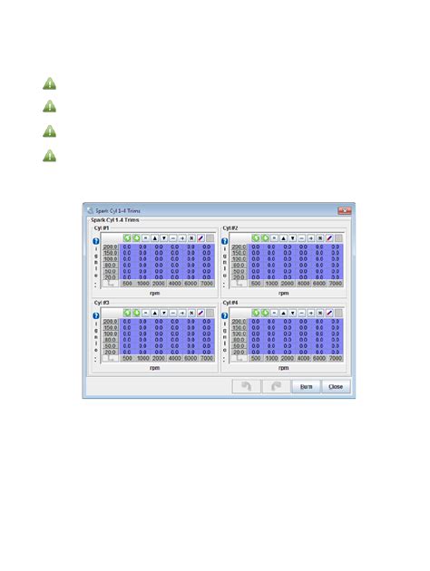Click the Cyl #1 add (plus) tool

pos(182,238)
